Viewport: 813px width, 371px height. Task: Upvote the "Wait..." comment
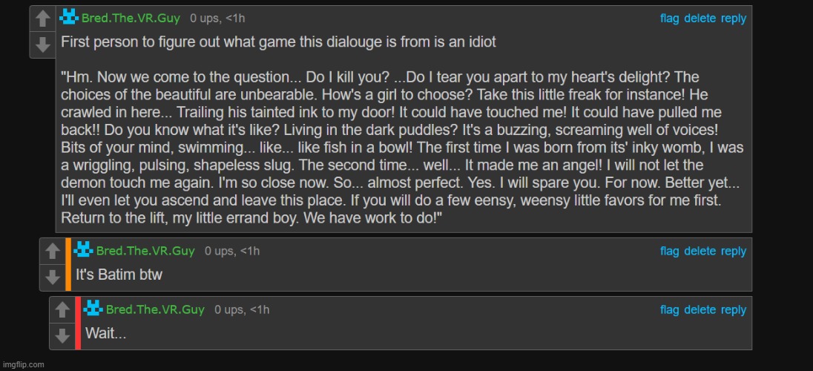[62, 309]
